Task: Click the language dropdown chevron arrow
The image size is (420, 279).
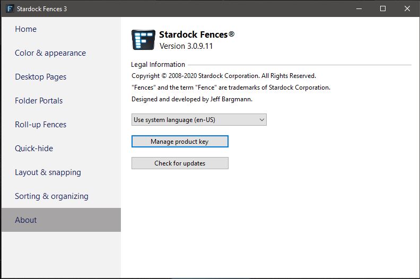Action: click(262, 120)
